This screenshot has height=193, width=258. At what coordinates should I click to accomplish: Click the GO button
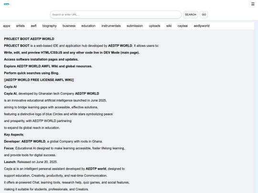[204, 15]
